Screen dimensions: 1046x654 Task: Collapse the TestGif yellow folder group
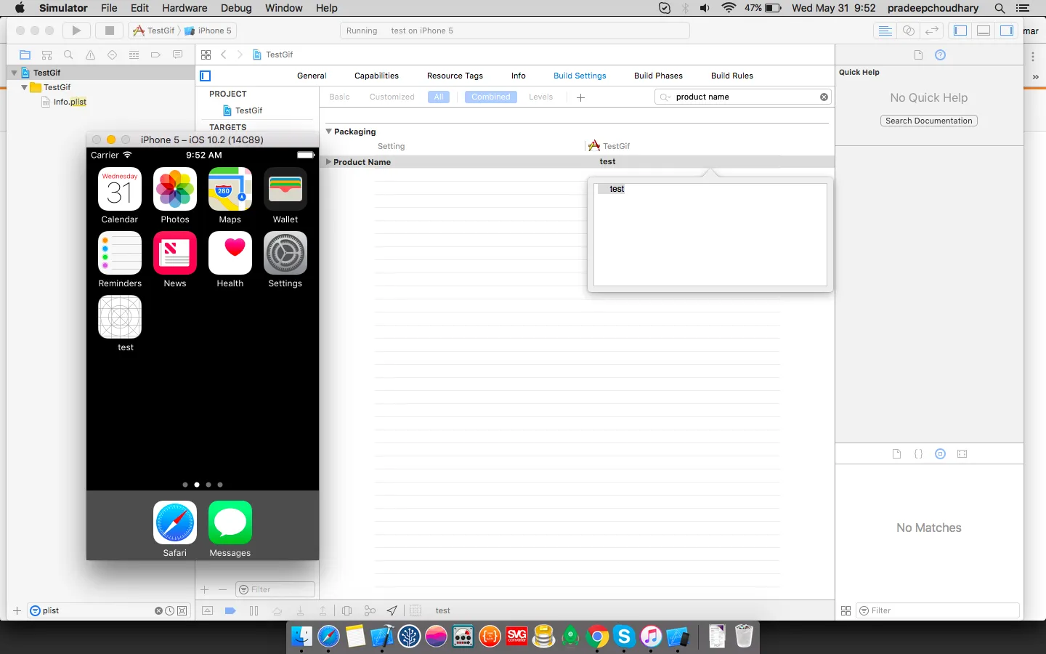(x=25, y=87)
